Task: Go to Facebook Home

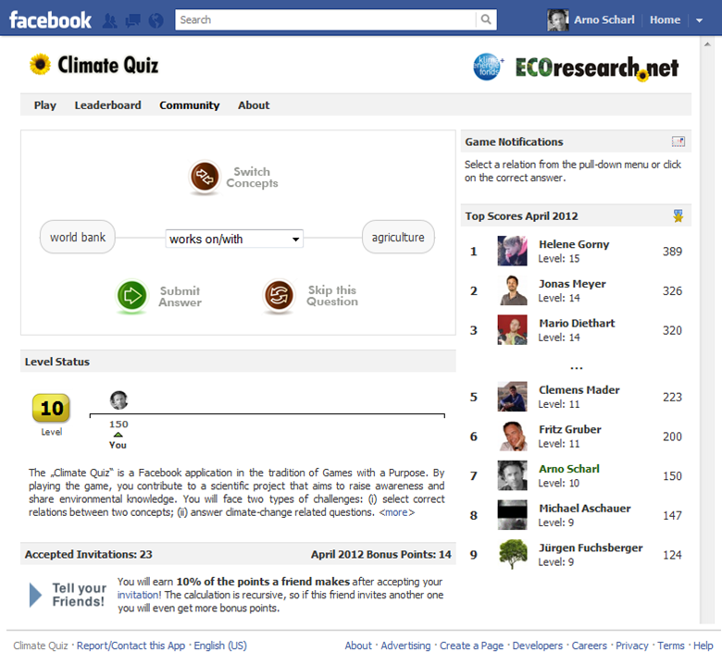Action: pyautogui.click(x=665, y=19)
